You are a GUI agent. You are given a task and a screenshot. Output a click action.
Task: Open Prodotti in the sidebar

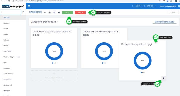[6, 23]
